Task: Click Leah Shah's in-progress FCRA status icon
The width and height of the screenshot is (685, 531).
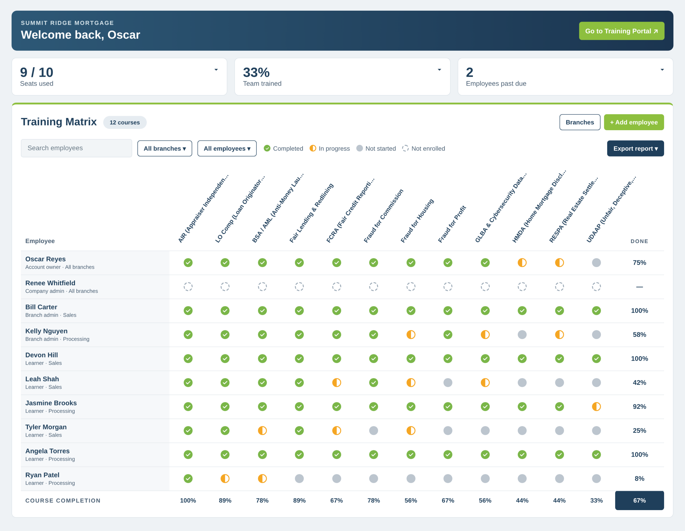Action: (337, 382)
